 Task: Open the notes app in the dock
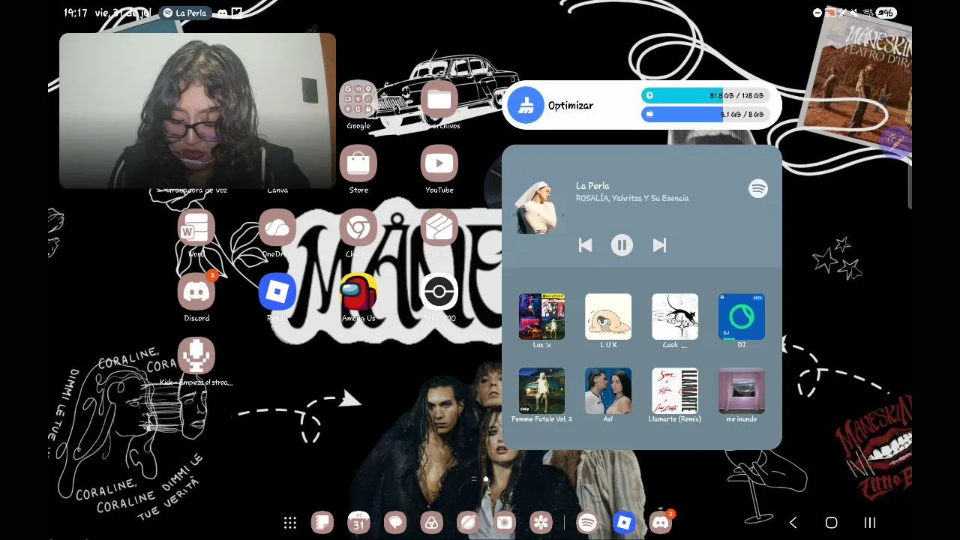click(322, 523)
